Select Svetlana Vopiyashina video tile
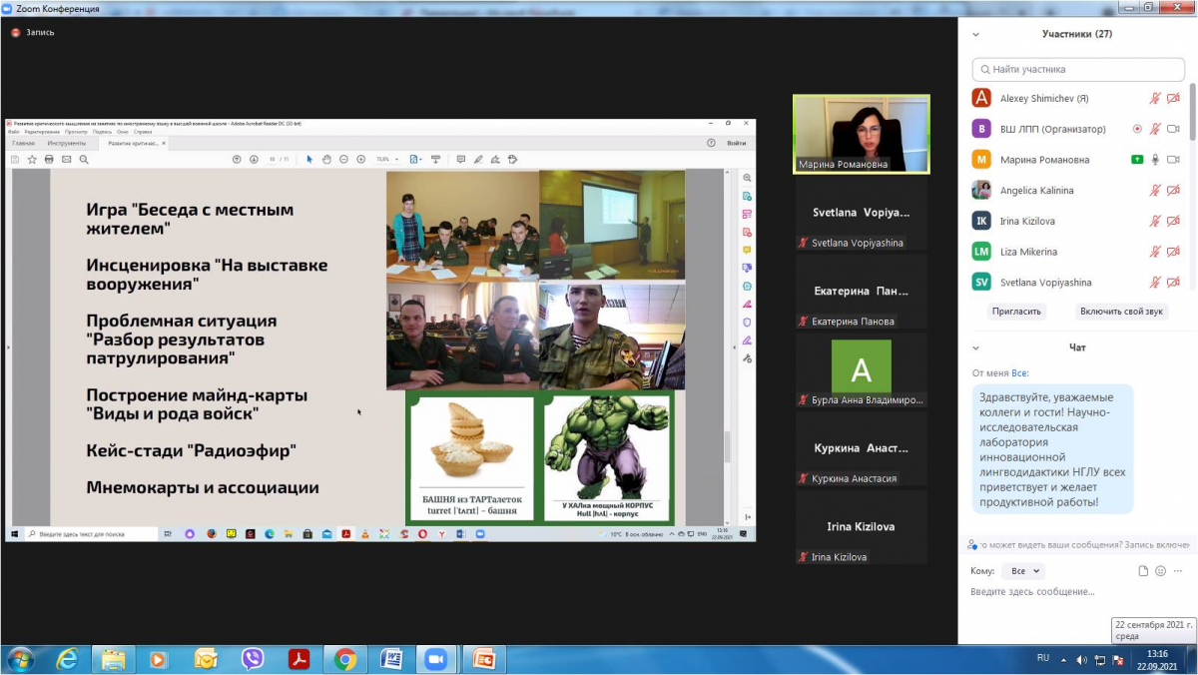1198x675 pixels. (x=861, y=213)
